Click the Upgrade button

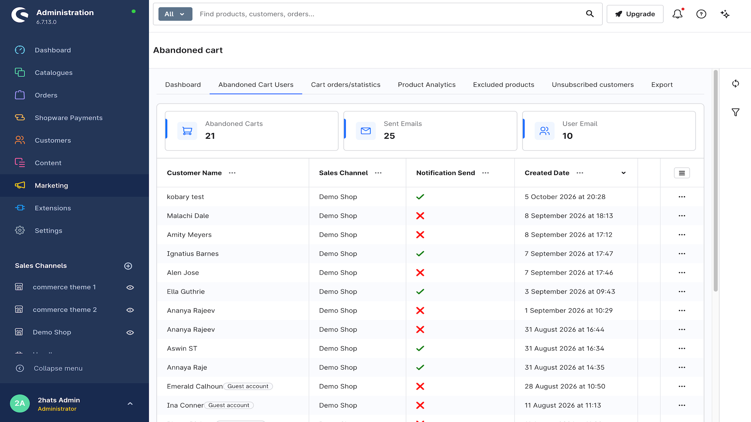pos(635,14)
